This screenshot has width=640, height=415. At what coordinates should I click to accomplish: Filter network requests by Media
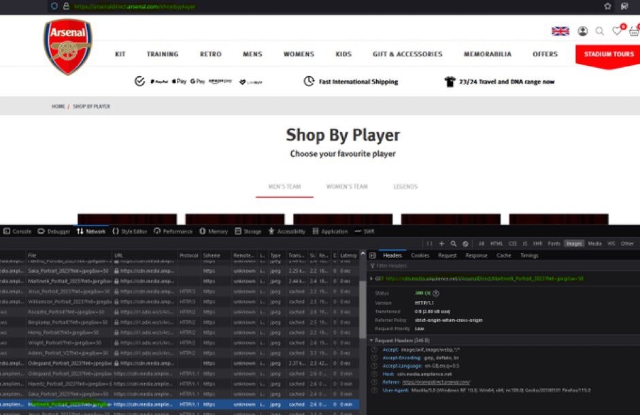pyautogui.click(x=594, y=243)
